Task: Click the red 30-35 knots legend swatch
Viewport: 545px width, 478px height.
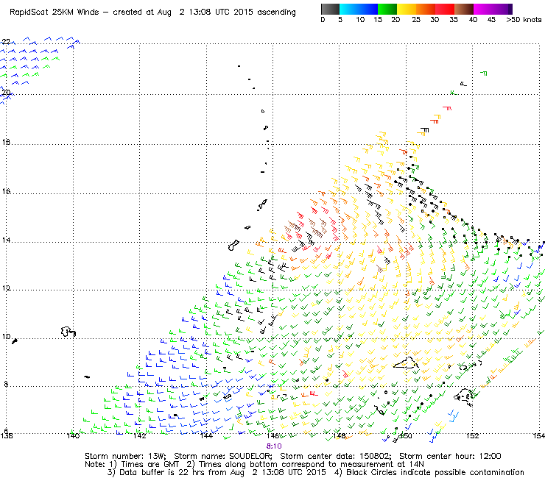Action: pyautogui.click(x=445, y=9)
